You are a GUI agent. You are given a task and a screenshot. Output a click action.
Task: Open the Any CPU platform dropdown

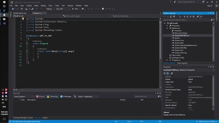(63, 9)
